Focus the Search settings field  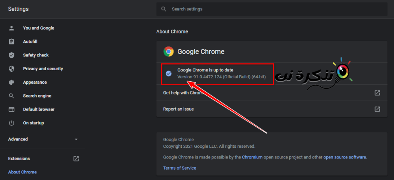(272, 9)
